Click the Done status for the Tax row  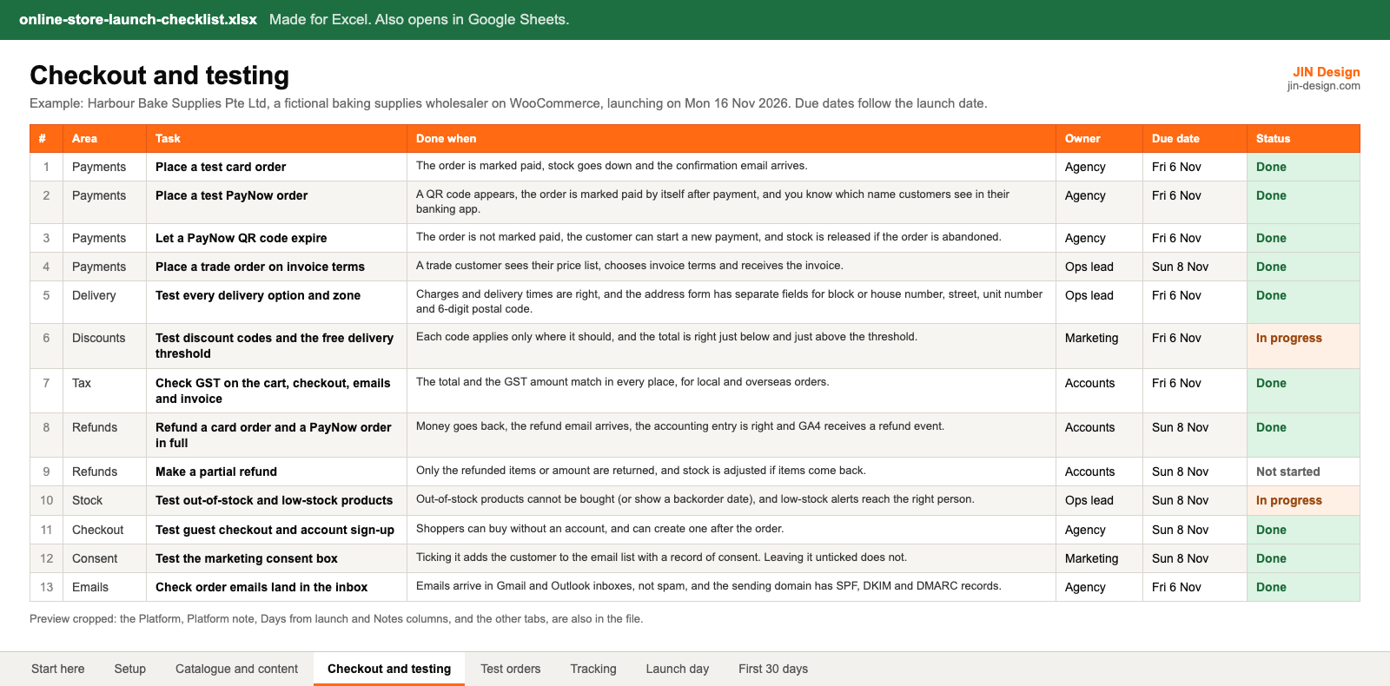click(x=1303, y=391)
